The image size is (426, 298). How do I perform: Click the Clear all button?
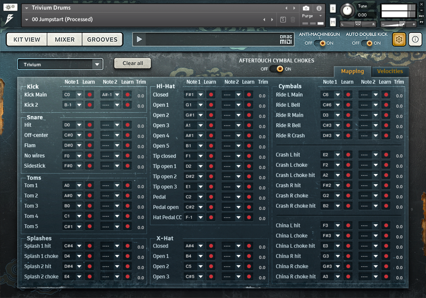coord(133,63)
